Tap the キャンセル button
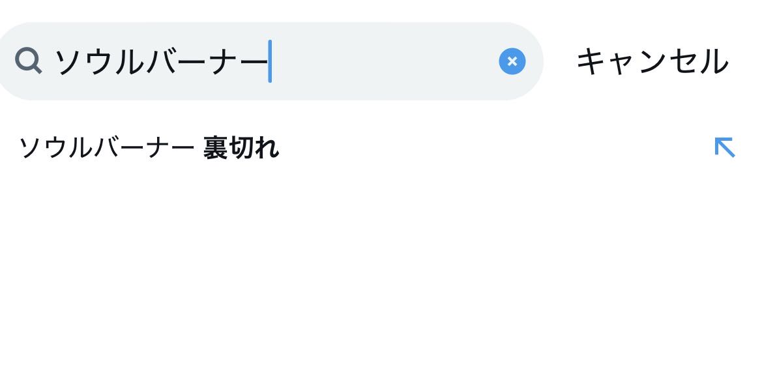The image size is (762, 367). (x=652, y=62)
